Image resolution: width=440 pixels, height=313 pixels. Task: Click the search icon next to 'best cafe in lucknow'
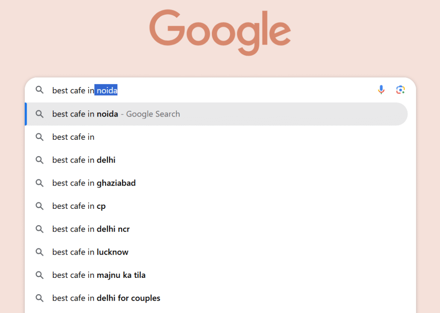(39, 252)
